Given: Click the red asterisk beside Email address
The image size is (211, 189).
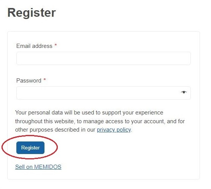Looking at the screenshot, I should coord(56,45).
